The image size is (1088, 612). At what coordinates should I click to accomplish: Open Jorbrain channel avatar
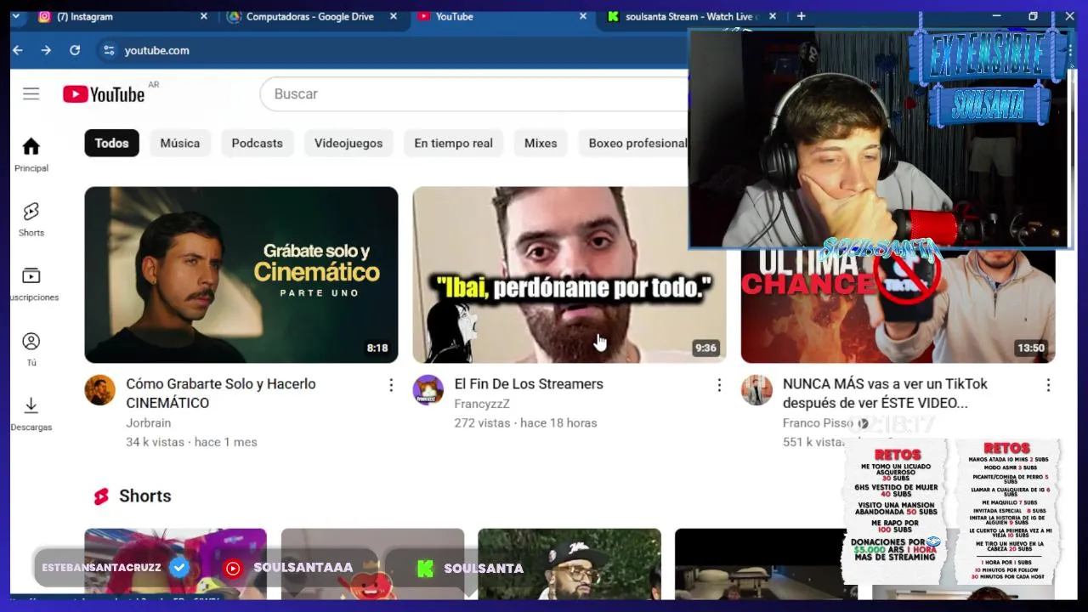tap(99, 390)
